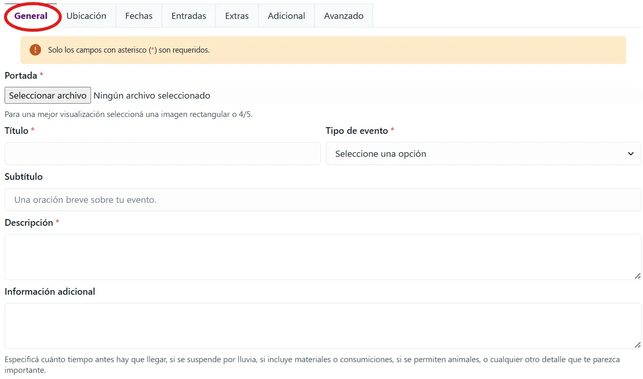The image size is (643, 379).
Task: Go to the Entradas tab
Action: (x=189, y=16)
